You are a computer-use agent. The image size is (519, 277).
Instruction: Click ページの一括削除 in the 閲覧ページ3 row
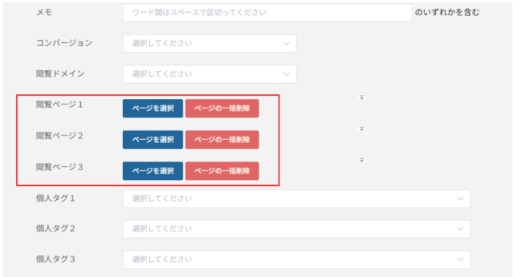tap(222, 171)
